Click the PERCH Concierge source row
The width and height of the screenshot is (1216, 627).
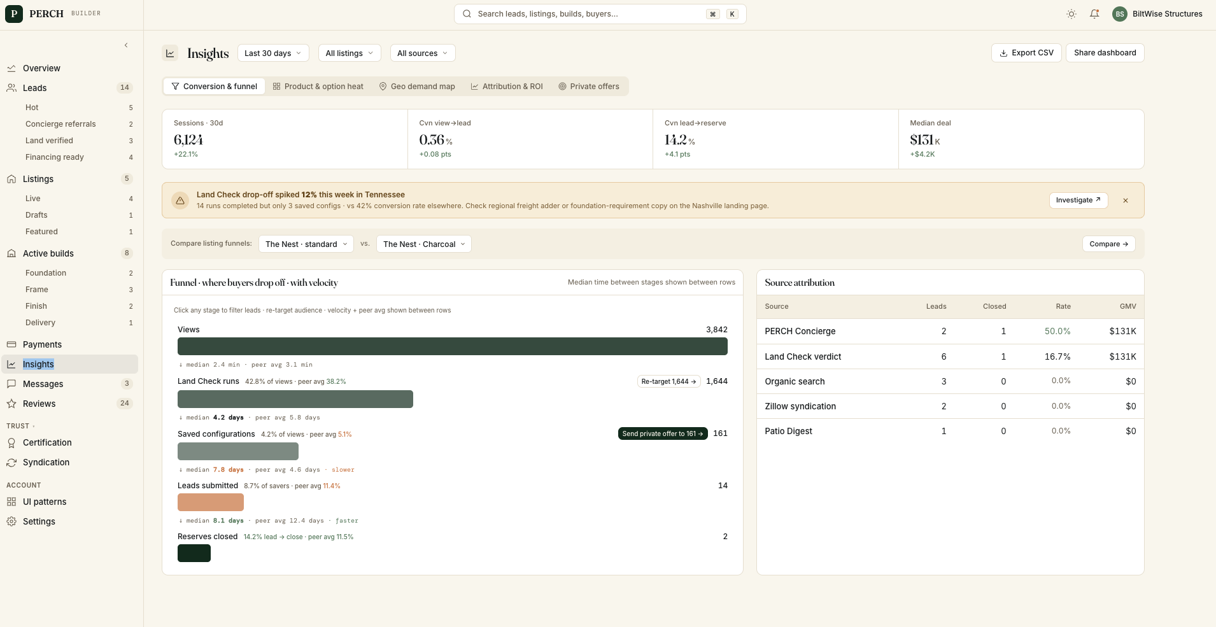[951, 331]
